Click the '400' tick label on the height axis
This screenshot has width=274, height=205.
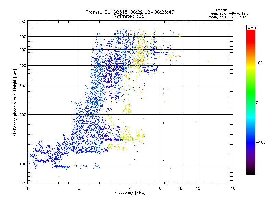[x=23, y=66]
